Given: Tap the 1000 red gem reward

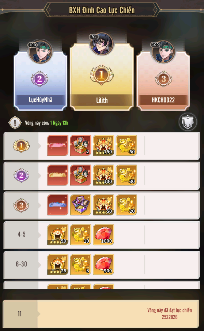Looking at the screenshot, I should click(103, 235).
